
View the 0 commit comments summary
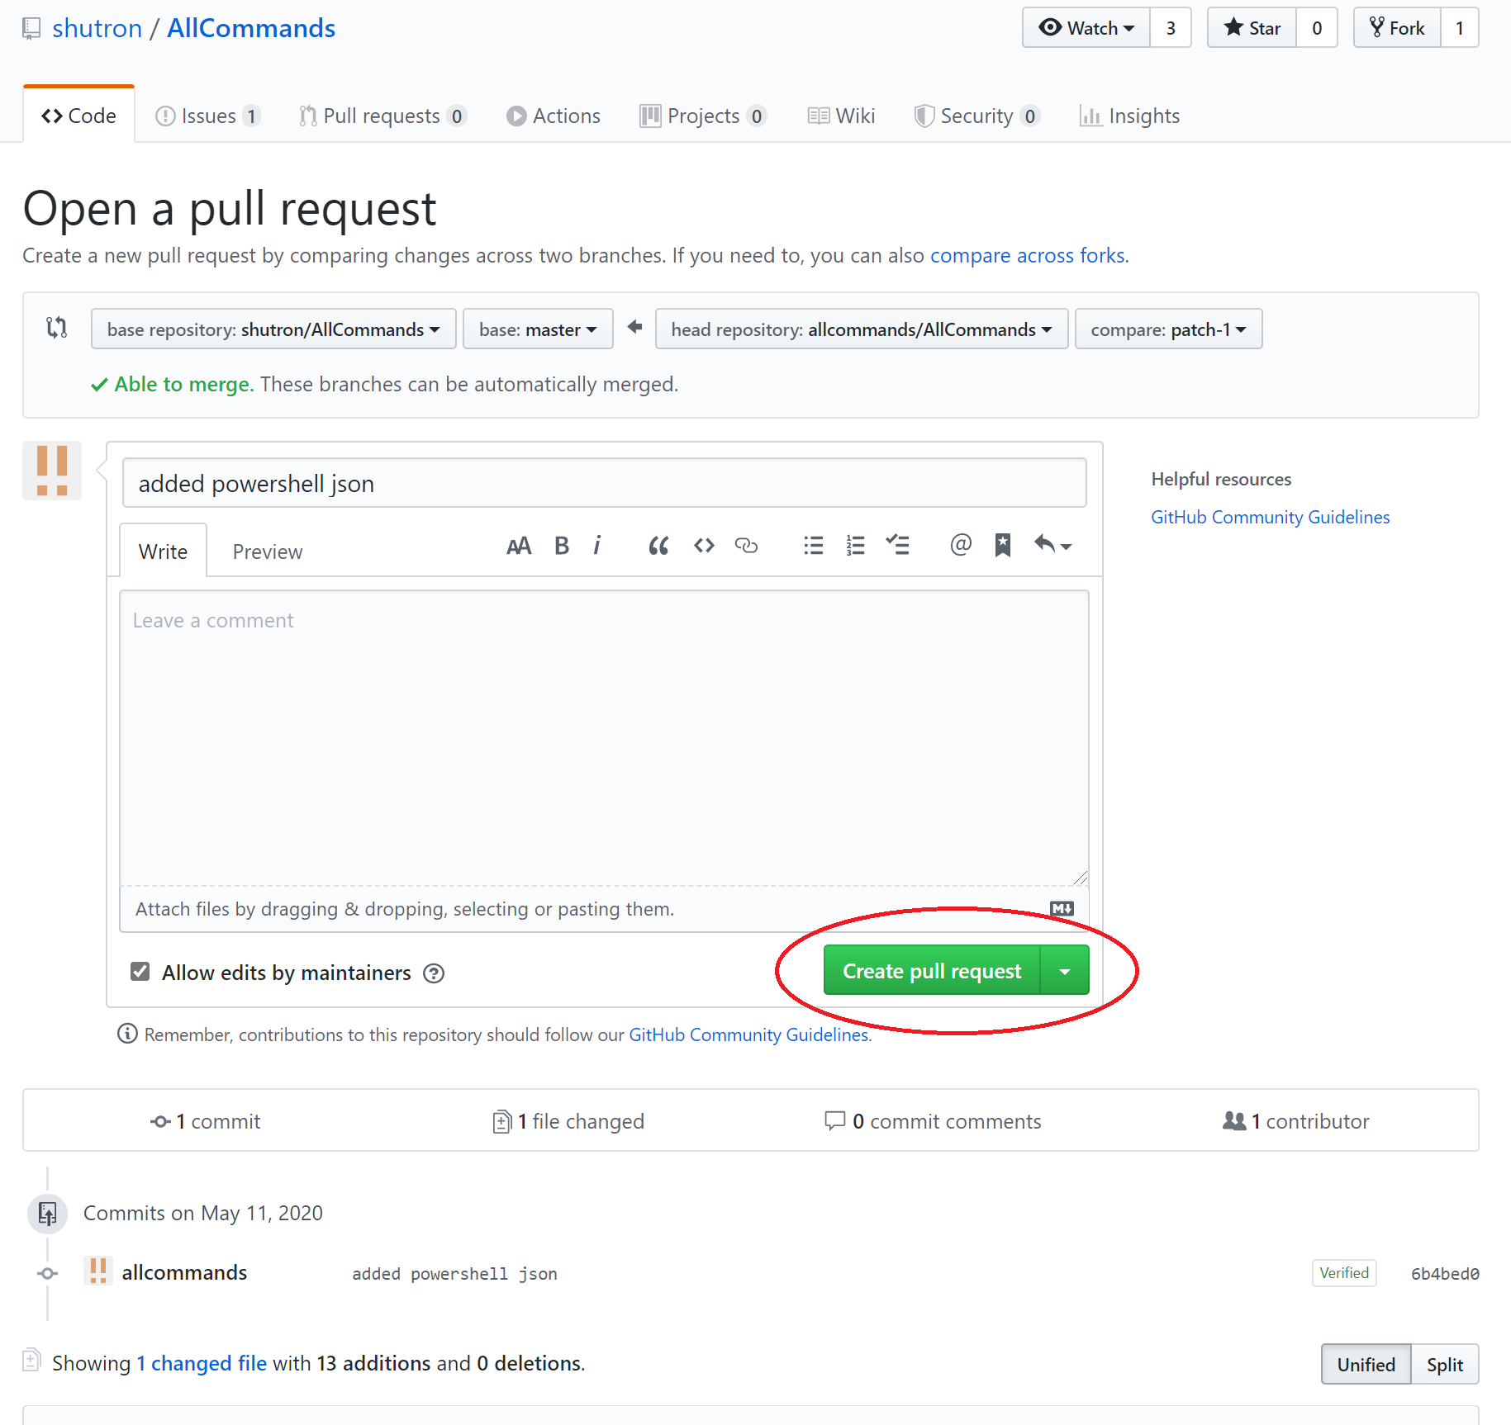click(x=933, y=1121)
